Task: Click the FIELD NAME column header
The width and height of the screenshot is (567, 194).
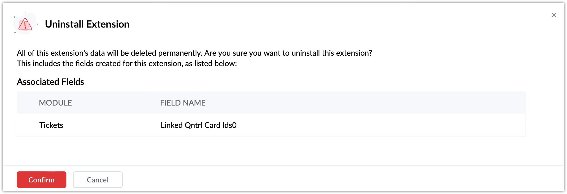Action: (x=183, y=103)
